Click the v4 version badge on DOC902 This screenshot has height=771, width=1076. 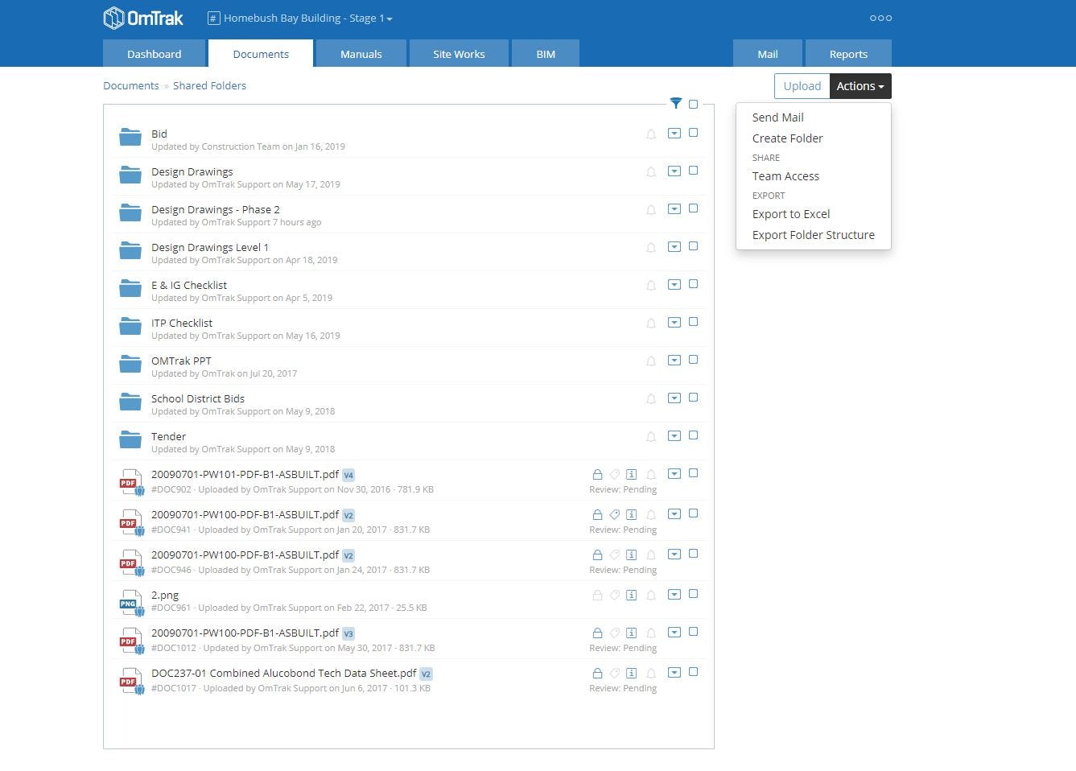pyautogui.click(x=348, y=475)
